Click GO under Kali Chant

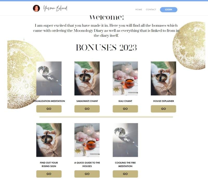[125, 109]
